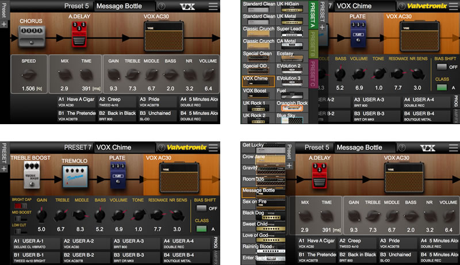This screenshot has width=460, height=265.
Task: Open the hamburger menu in the Chorus pedal panel
Action: tap(213, 6)
